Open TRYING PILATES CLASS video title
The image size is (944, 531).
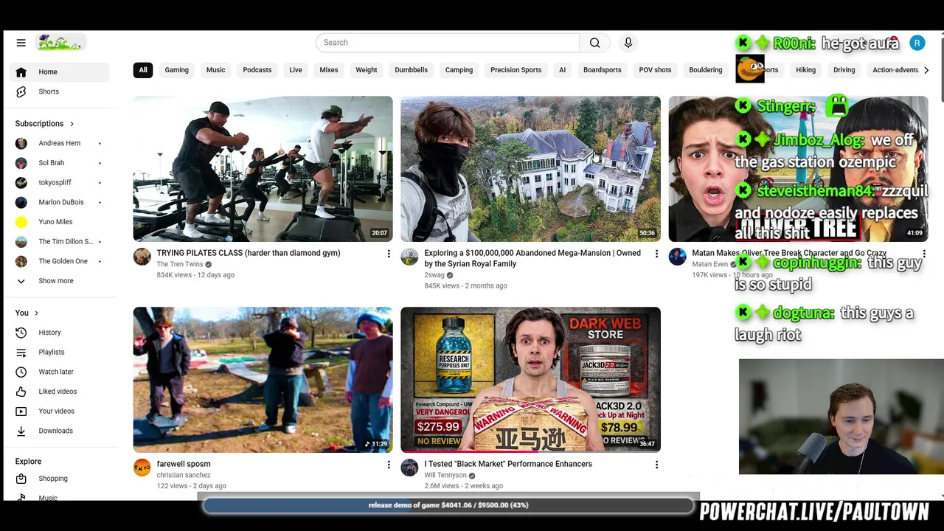point(249,253)
